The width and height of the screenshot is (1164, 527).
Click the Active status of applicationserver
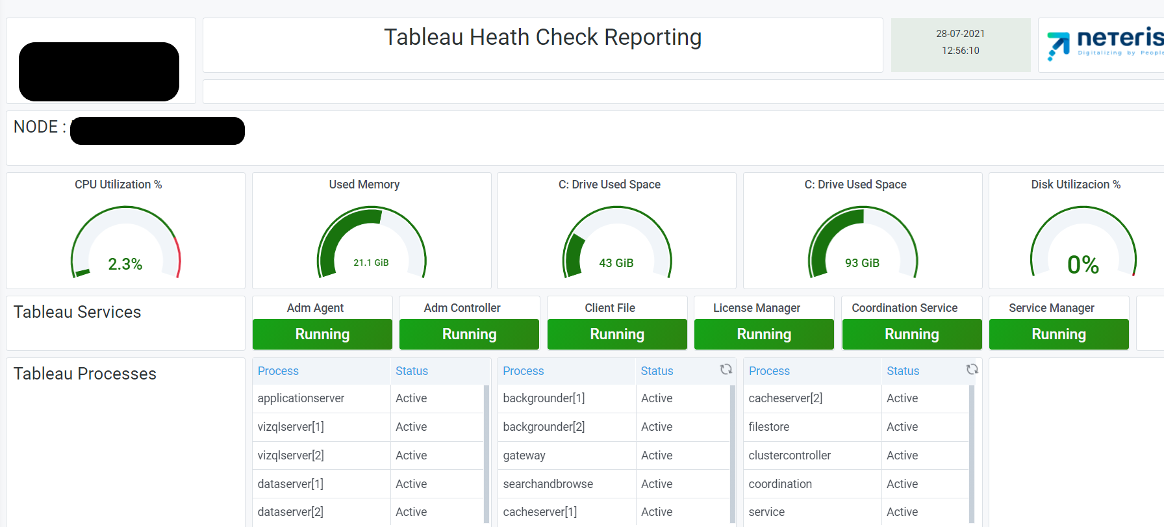tap(411, 398)
